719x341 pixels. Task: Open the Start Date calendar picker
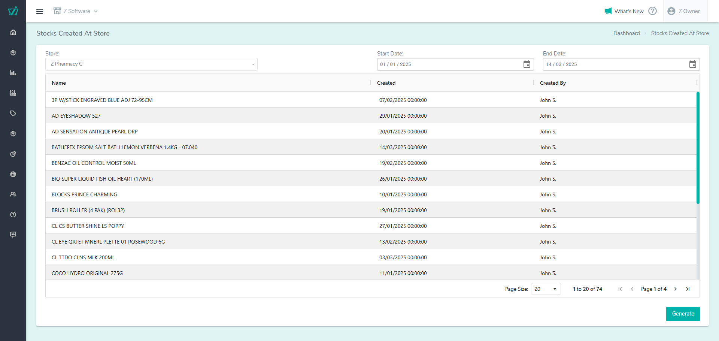pyautogui.click(x=527, y=64)
